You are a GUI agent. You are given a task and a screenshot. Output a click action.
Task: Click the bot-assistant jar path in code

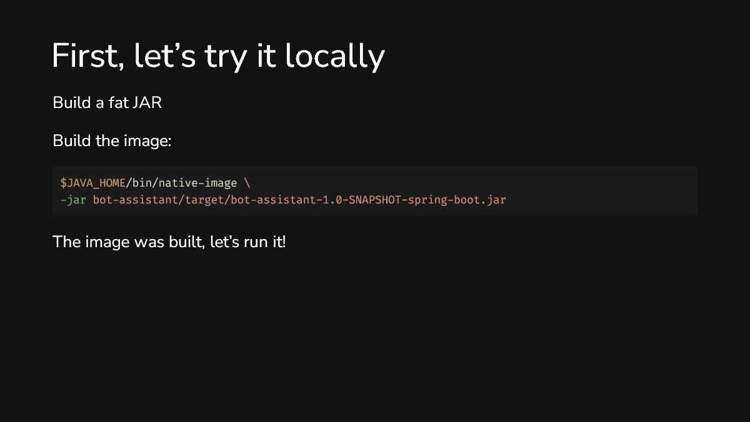point(299,200)
